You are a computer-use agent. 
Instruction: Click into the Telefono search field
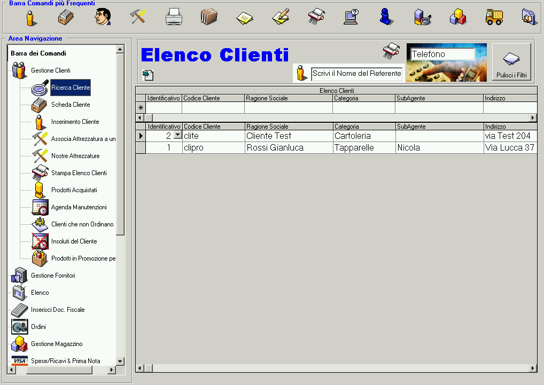(x=442, y=54)
